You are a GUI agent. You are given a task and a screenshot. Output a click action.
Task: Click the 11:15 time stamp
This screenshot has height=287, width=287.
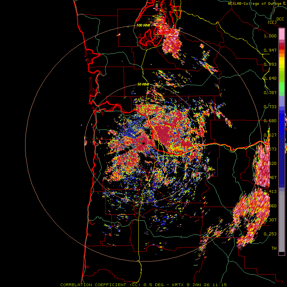[x=220, y=285]
